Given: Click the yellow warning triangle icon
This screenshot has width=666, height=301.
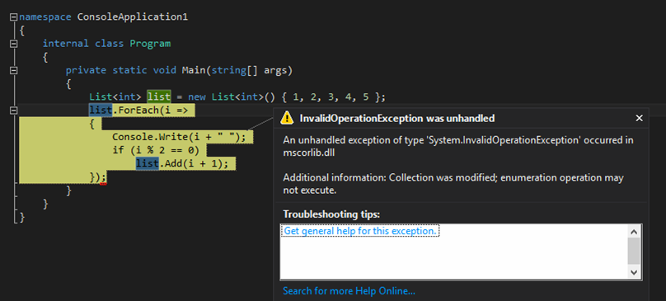Looking at the screenshot, I should 287,118.
